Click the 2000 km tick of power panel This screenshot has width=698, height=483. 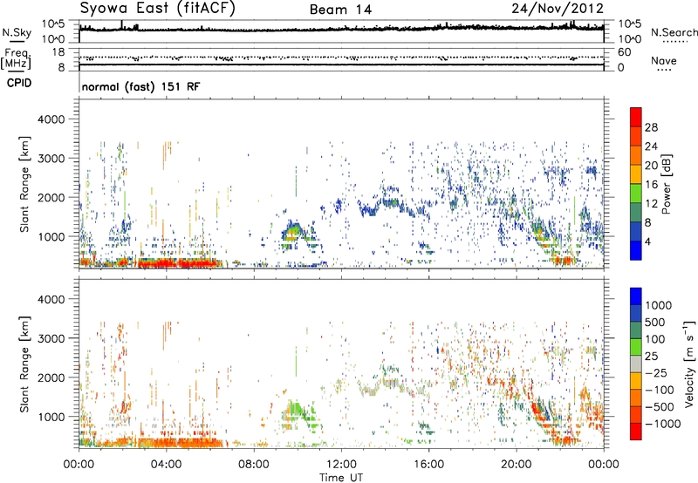[51, 197]
